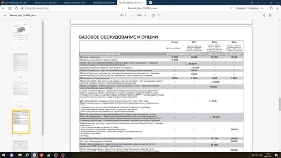Image resolution: width=281 pixels, height=158 pixels.
Task: Launch purple Alice assistant from taskbar
Action: click(12, 155)
